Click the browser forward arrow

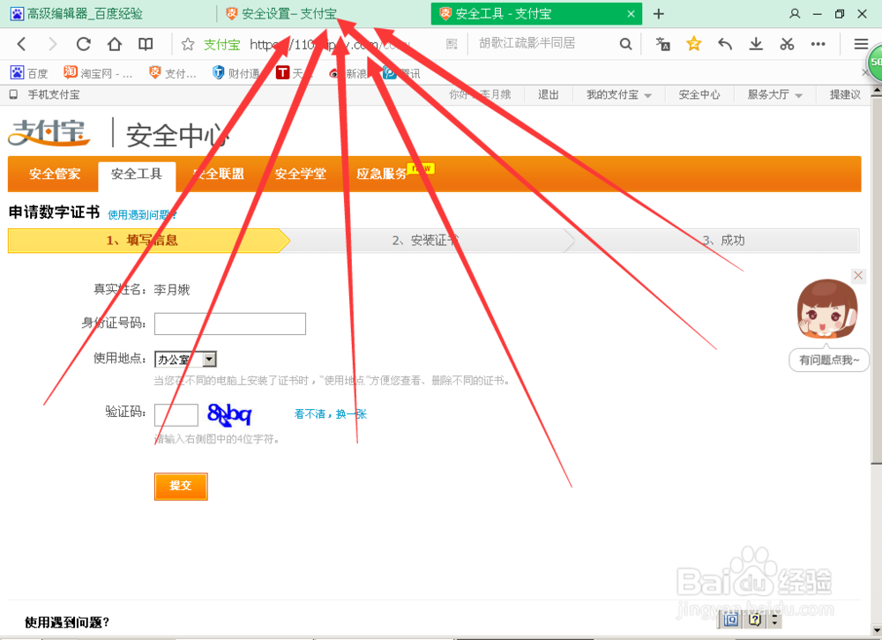[x=52, y=44]
